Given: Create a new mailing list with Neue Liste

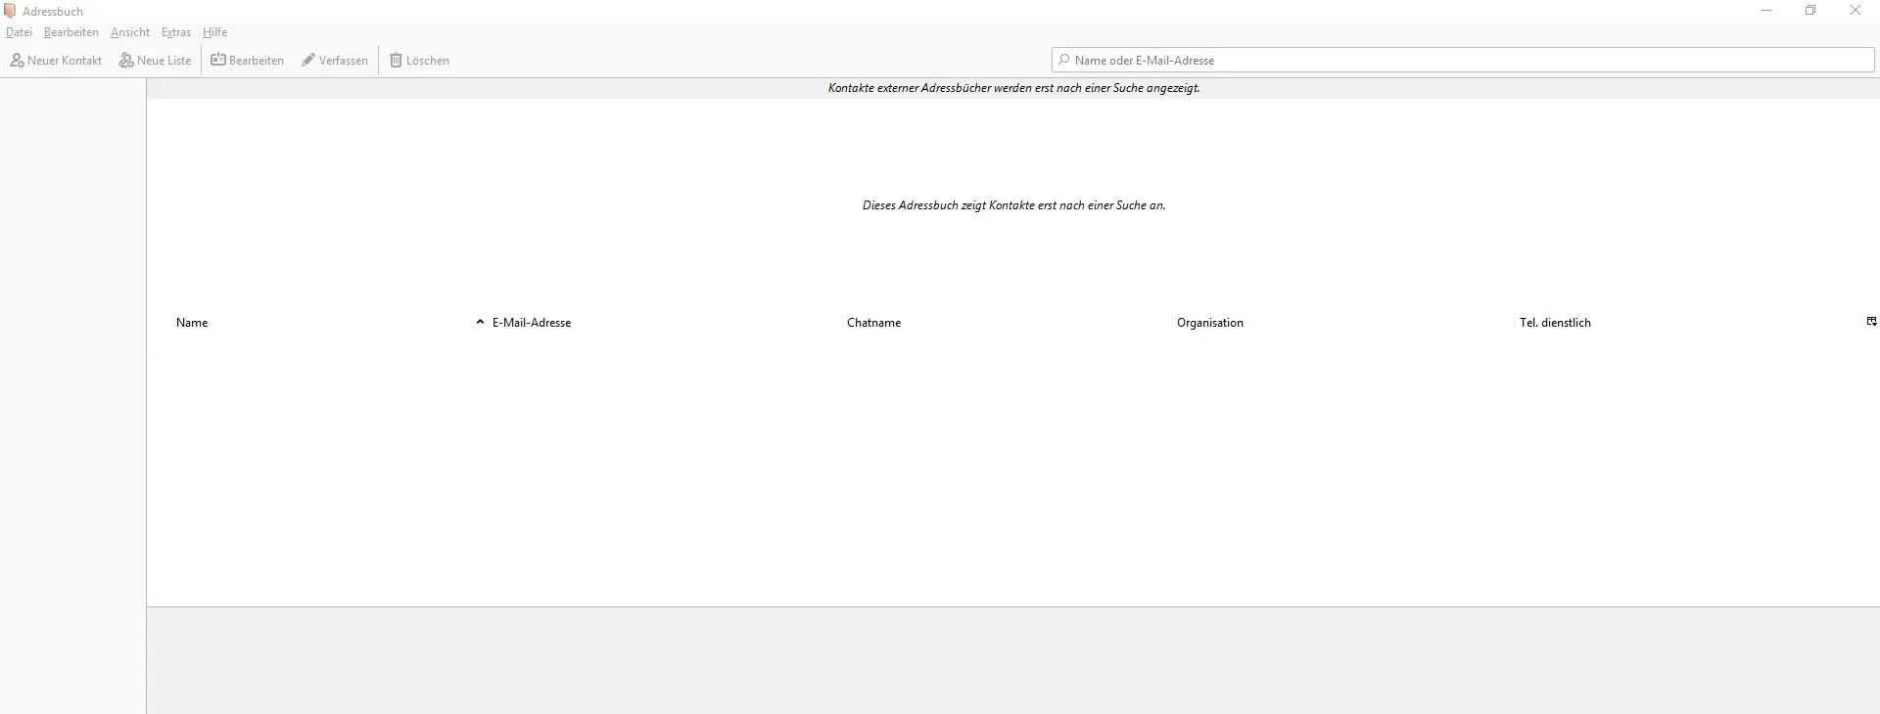Looking at the screenshot, I should coord(155,61).
